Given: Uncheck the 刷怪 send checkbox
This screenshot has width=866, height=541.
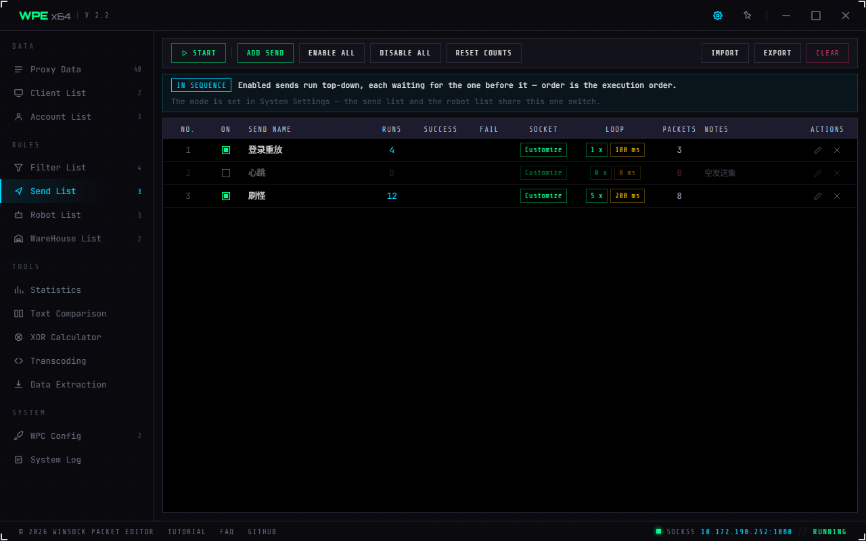Looking at the screenshot, I should point(226,196).
